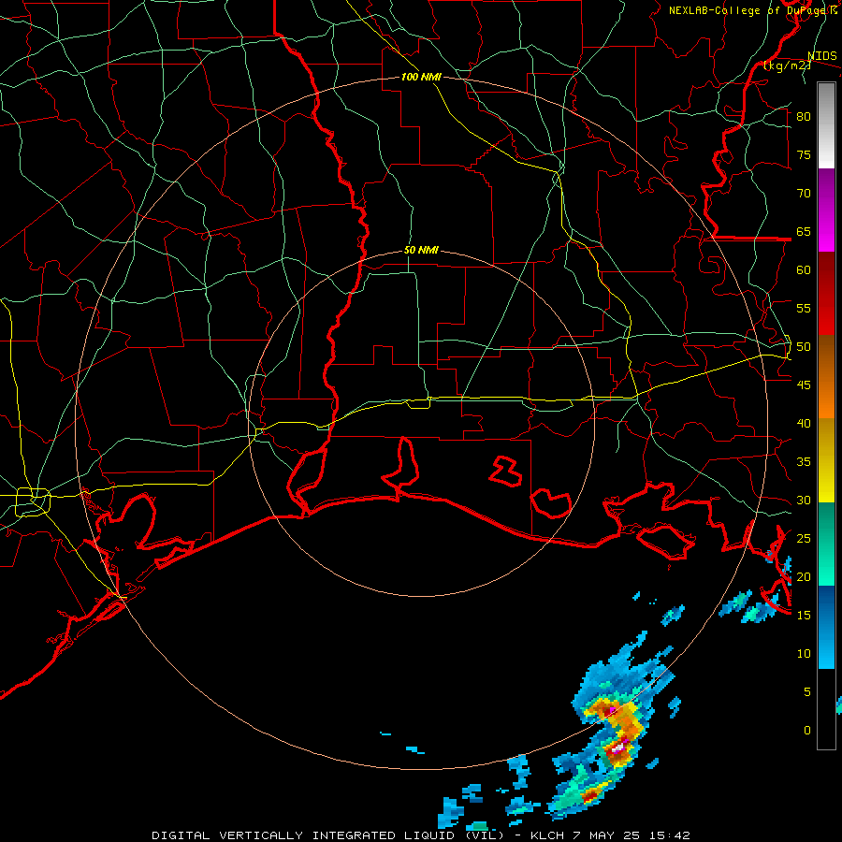The image size is (842, 842).
Task: Select the 35 value on the color scale
Action: 804,462
